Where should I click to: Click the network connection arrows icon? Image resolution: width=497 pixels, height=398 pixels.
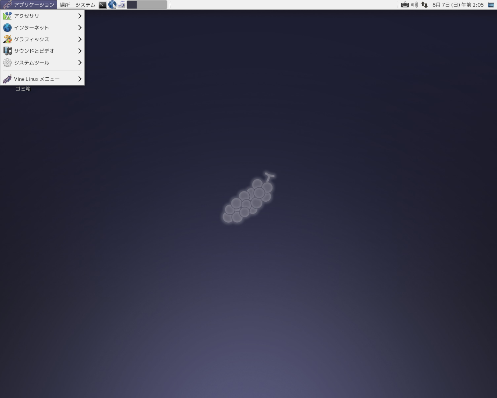point(424,5)
